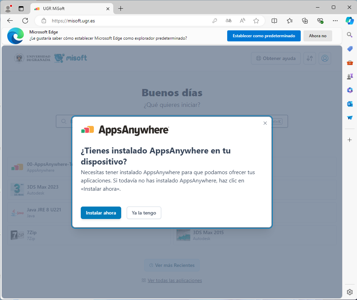Click the application search field

click(x=172, y=121)
